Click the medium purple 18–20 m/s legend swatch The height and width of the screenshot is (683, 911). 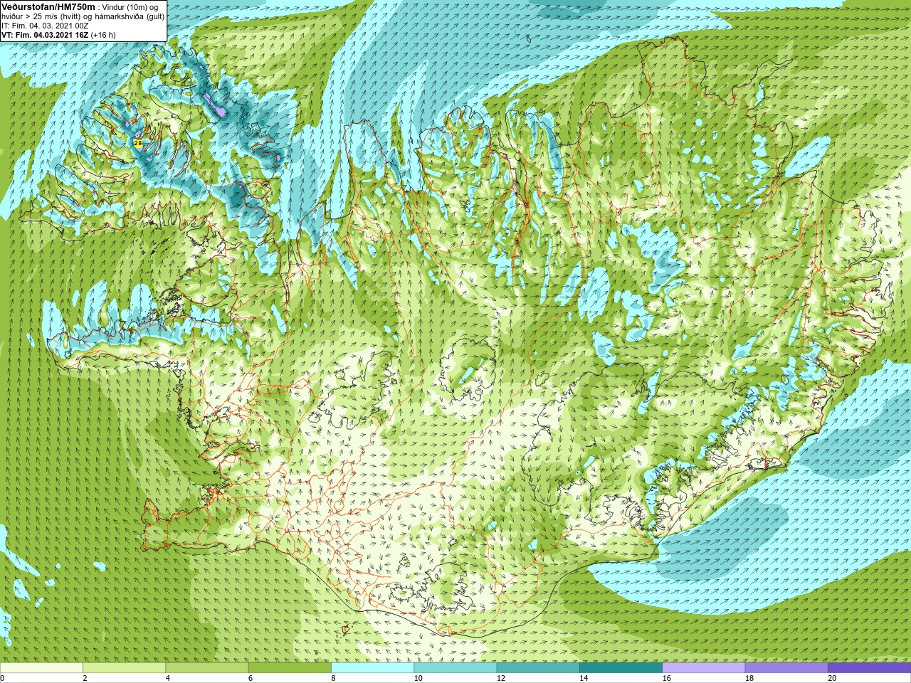(x=786, y=668)
